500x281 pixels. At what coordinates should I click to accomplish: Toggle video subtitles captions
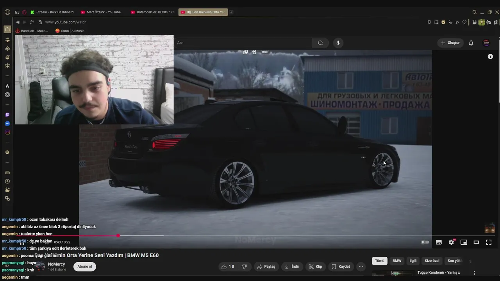(x=439, y=242)
